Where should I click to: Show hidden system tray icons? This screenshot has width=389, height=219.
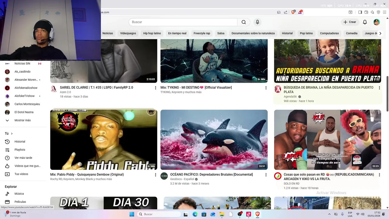(x=329, y=214)
